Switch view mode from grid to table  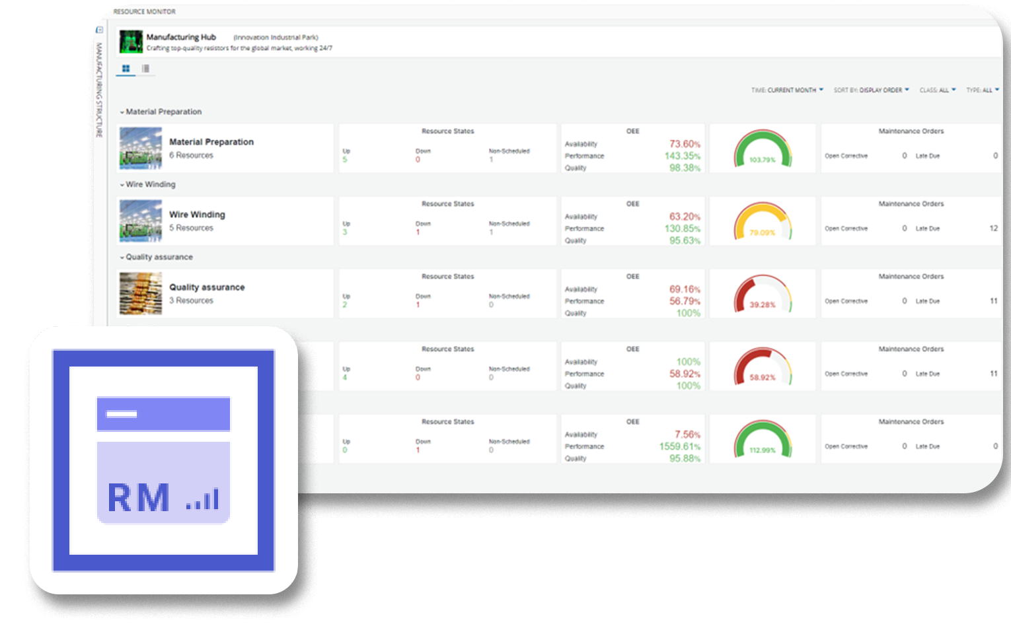coord(145,67)
